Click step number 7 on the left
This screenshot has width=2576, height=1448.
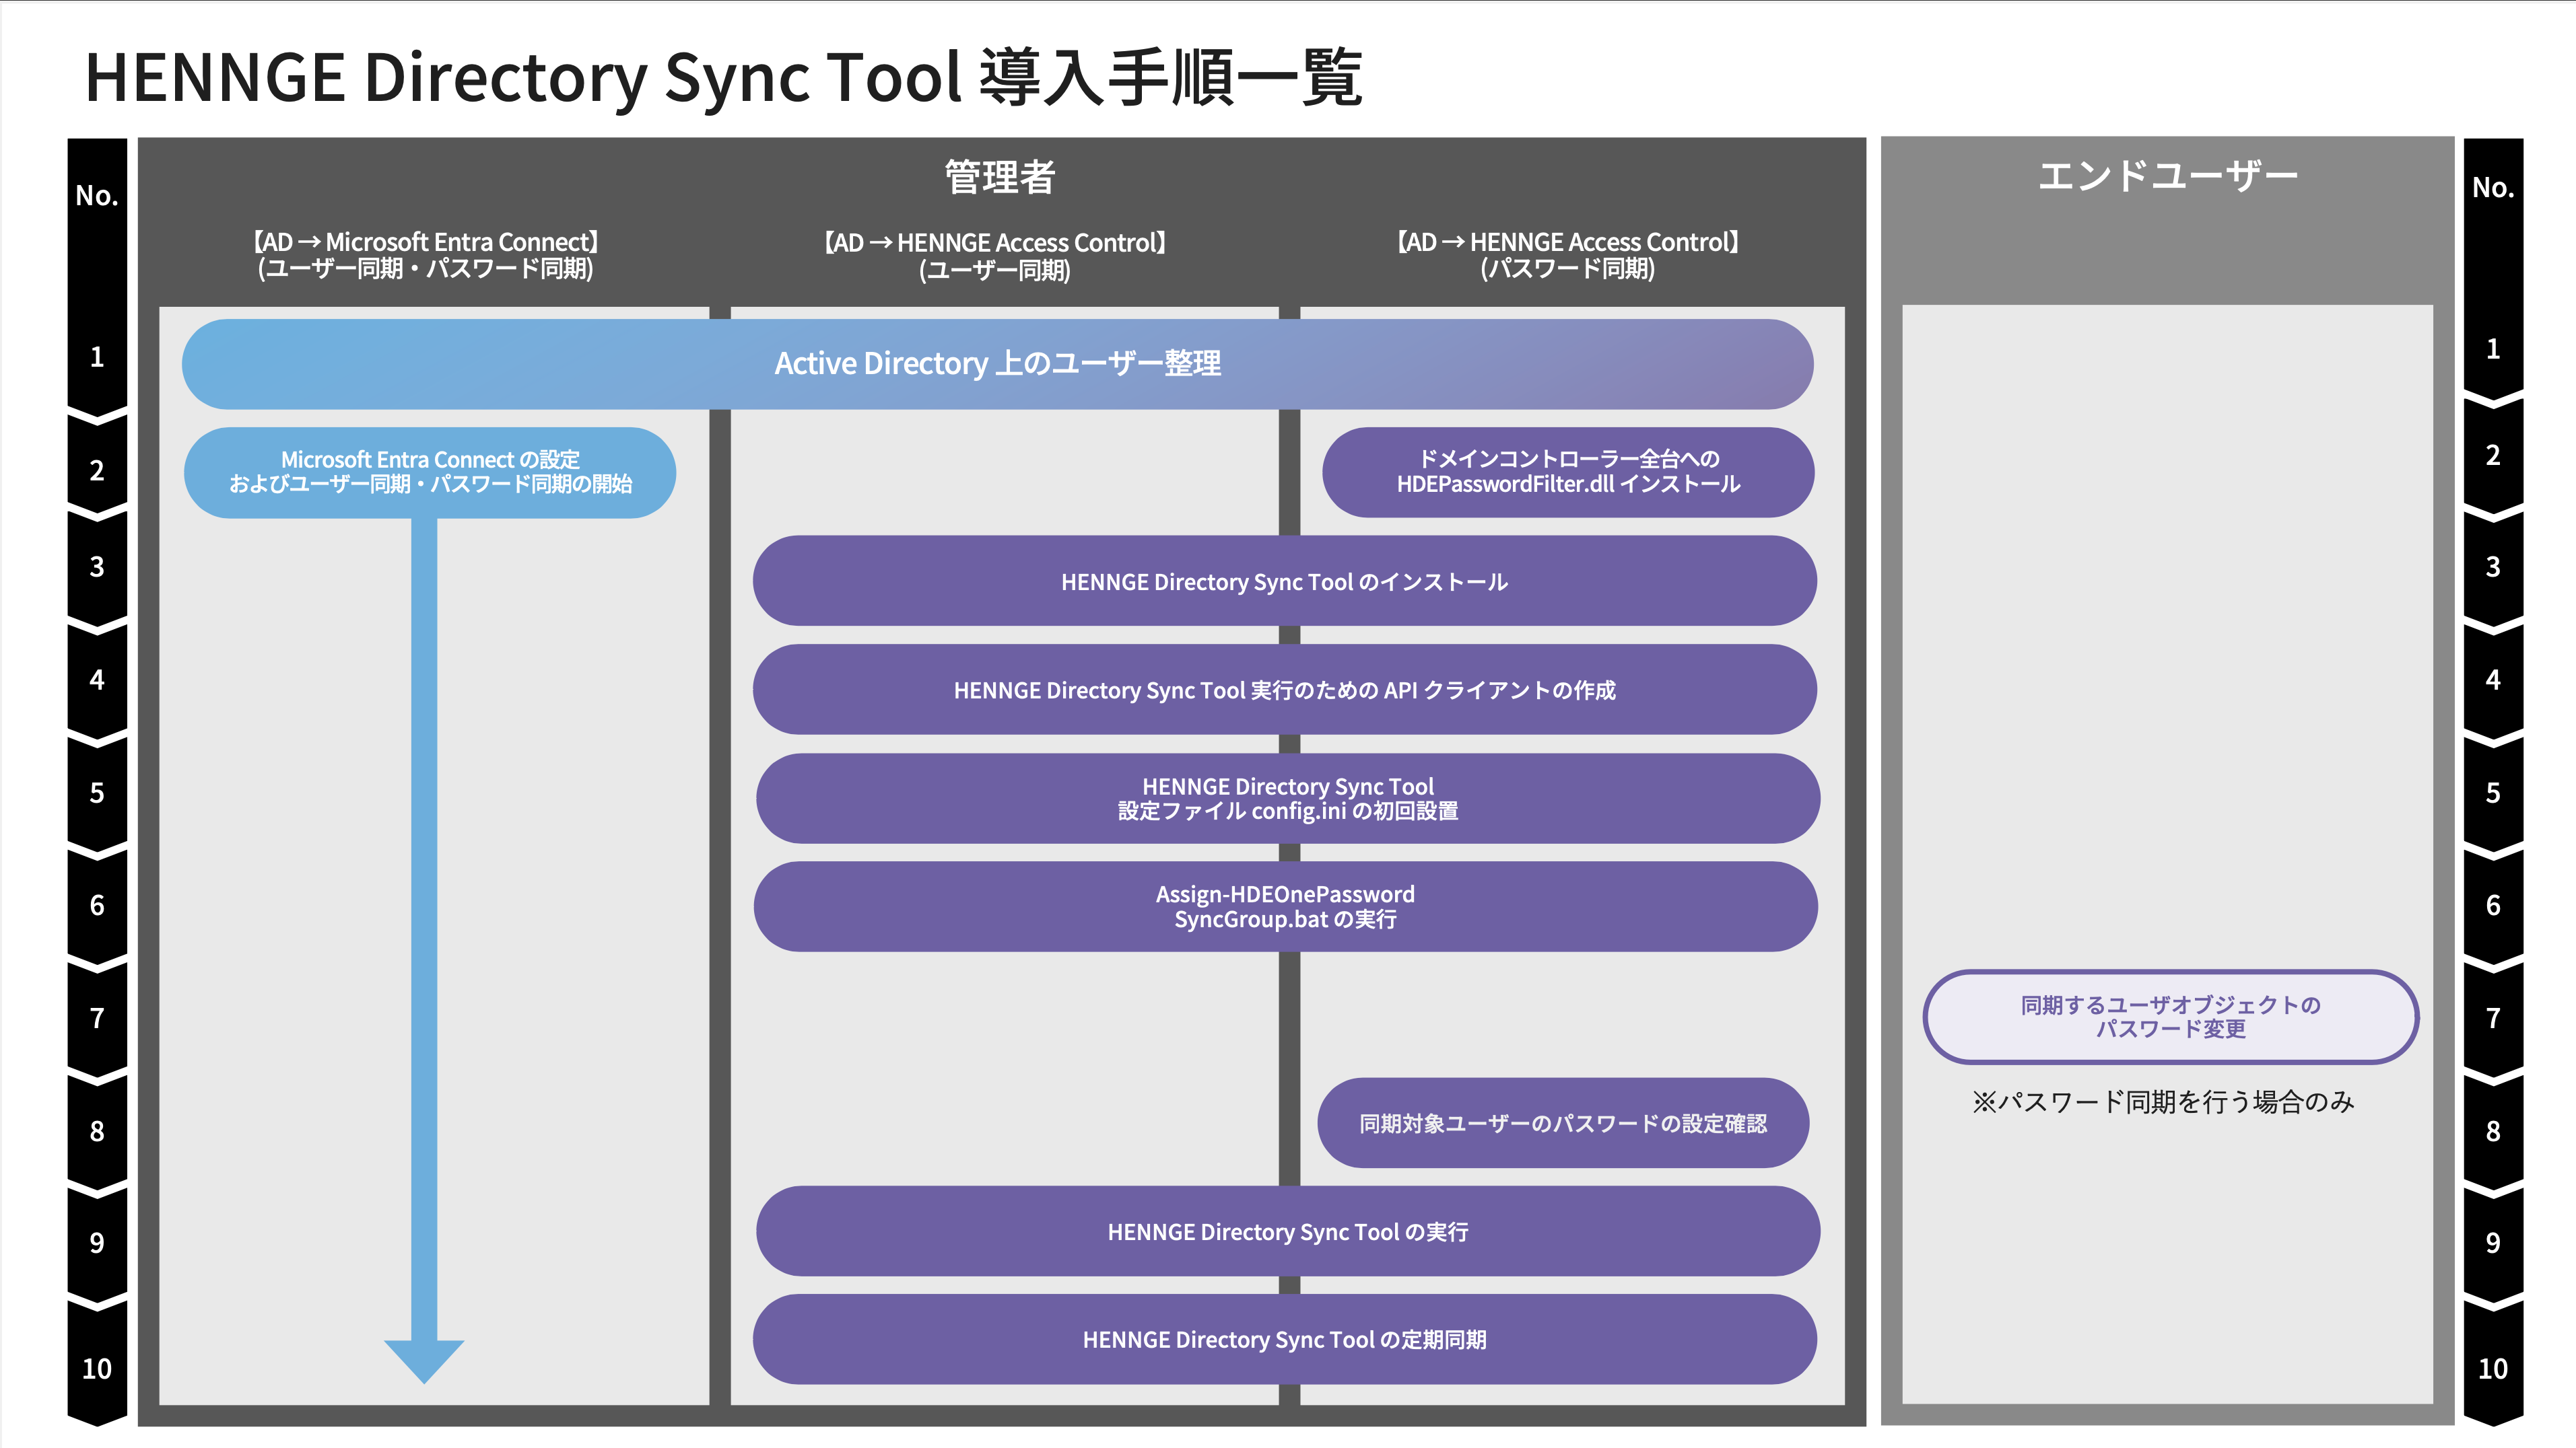(97, 1018)
